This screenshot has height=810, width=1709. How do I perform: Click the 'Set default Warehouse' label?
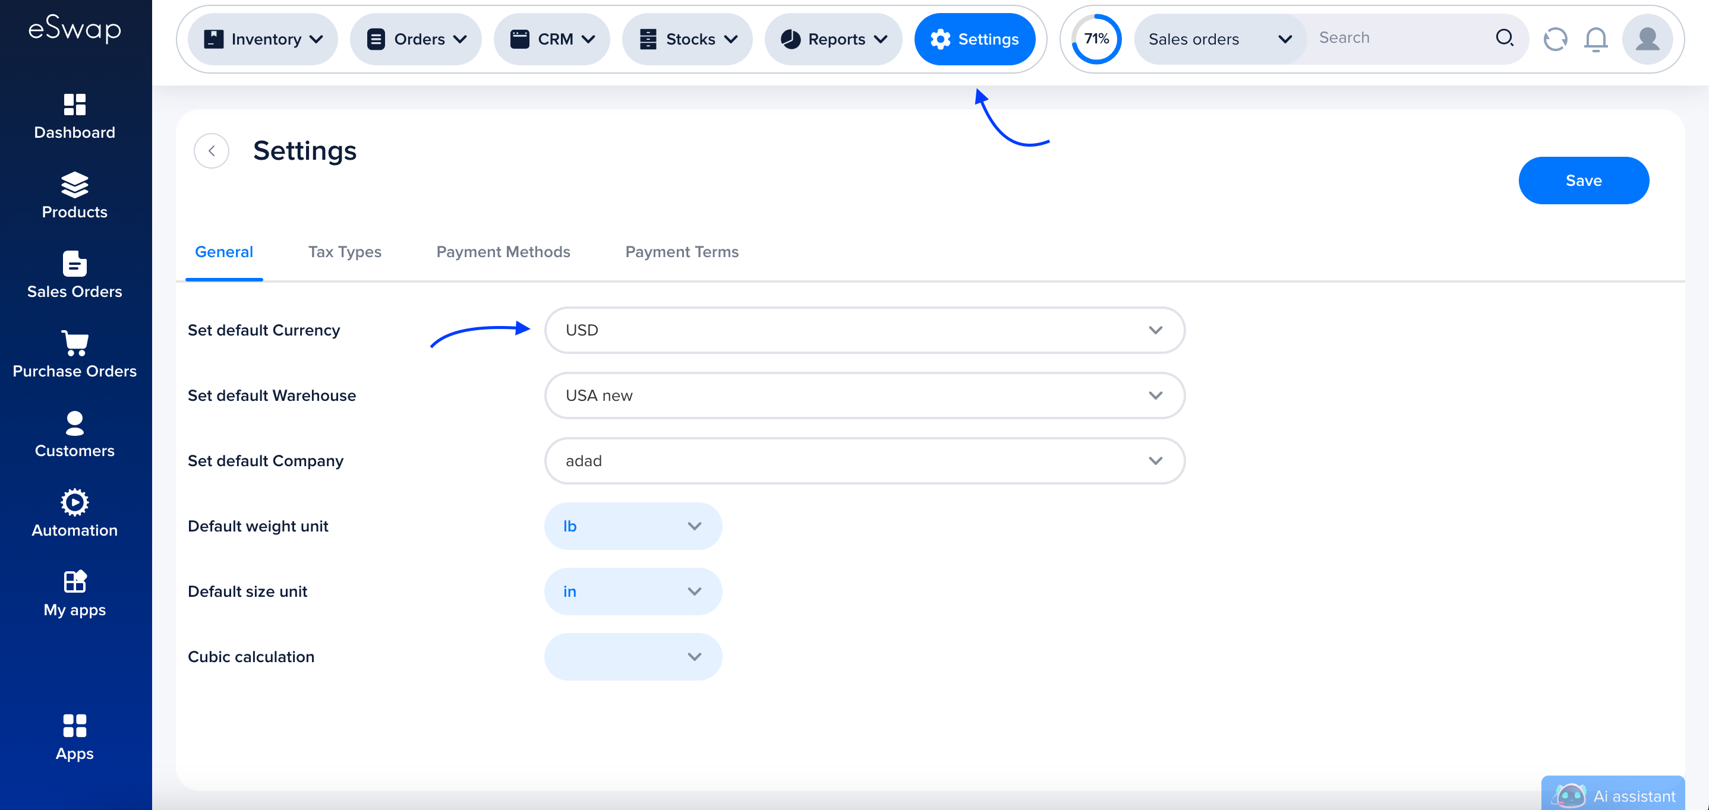272,395
